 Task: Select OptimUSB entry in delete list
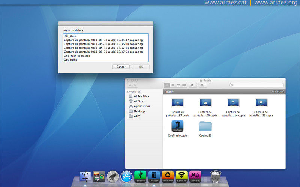click(x=106, y=59)
